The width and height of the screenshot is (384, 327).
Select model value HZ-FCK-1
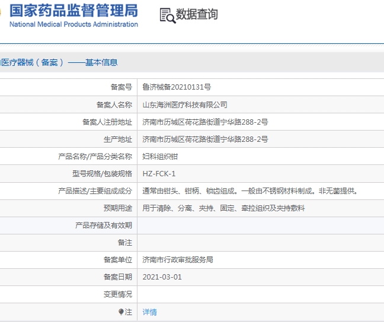point(159,174)
